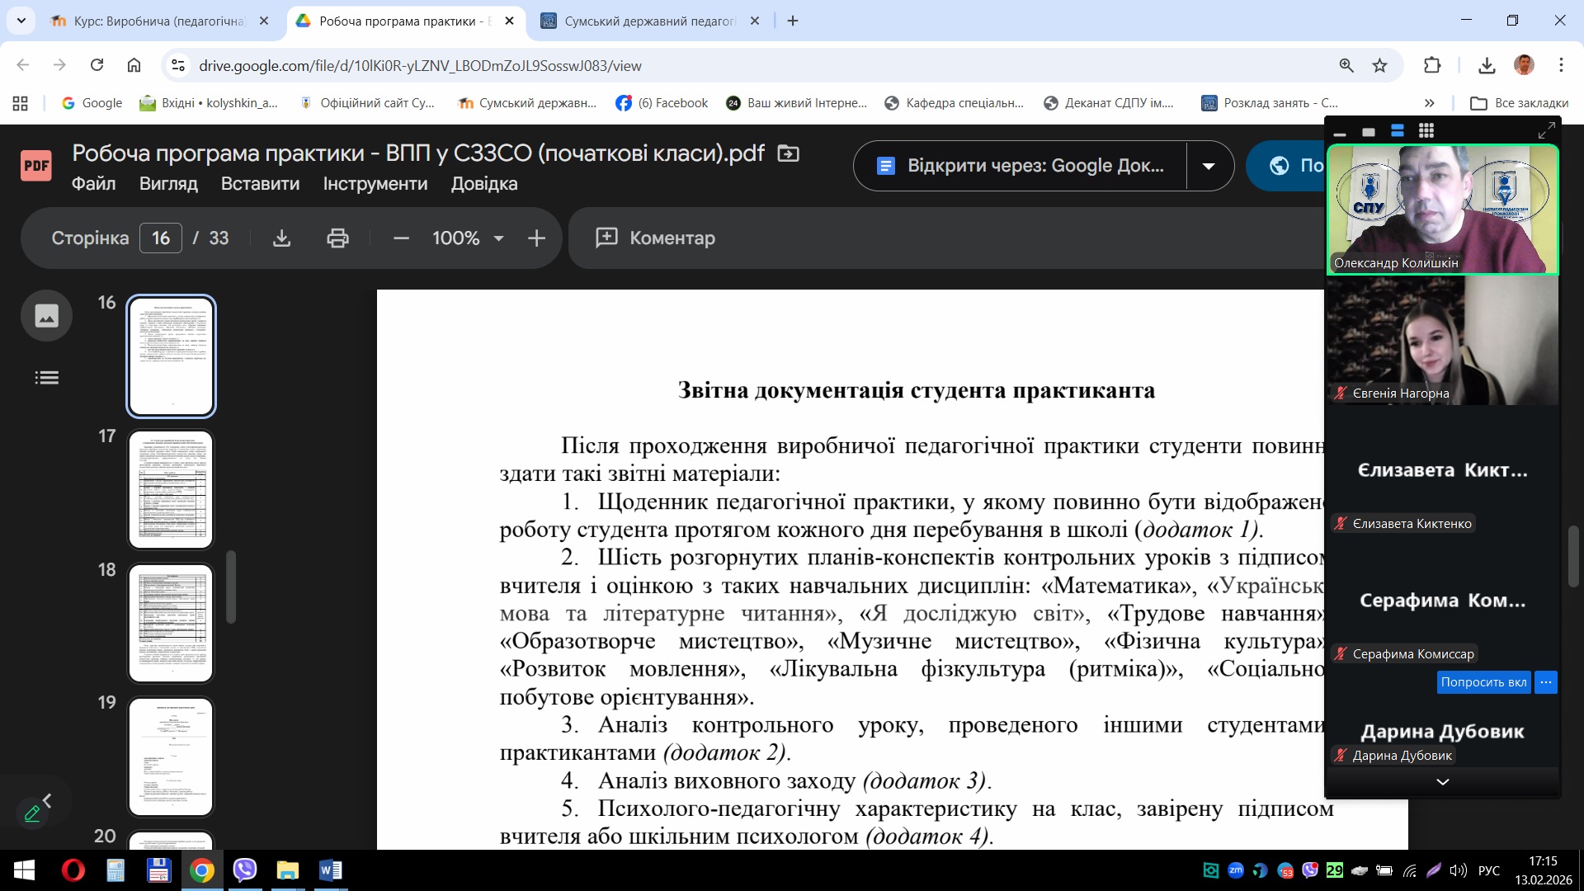Open the Інструменти menu

click(x=375, y=184)
